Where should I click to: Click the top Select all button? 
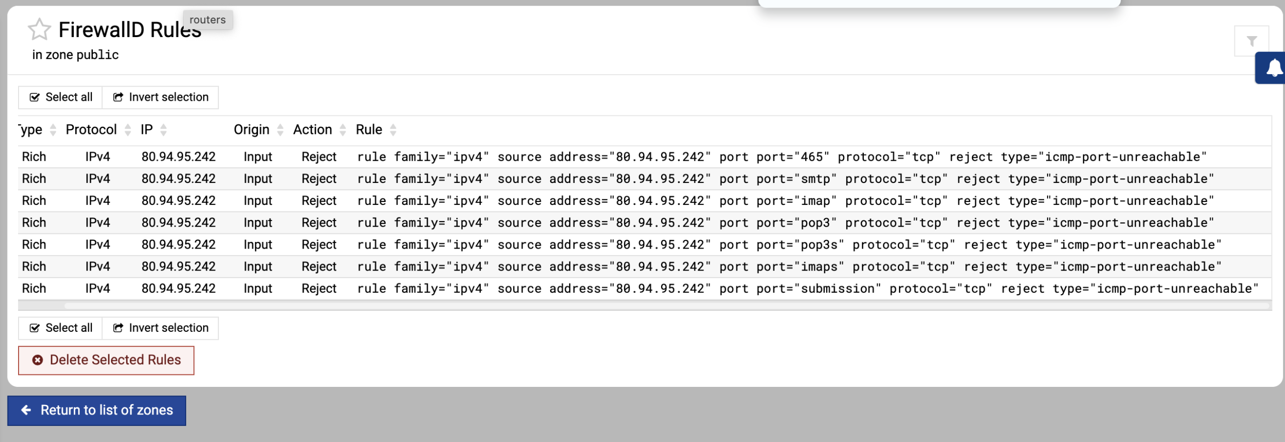tap(60, 97)
